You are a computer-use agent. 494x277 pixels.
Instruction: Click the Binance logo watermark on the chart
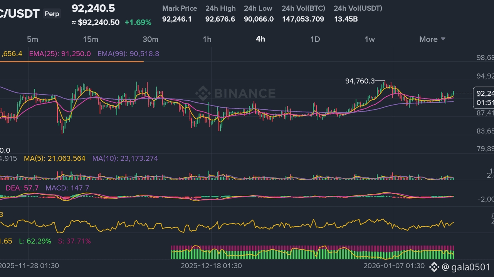[x=235, y=93]
